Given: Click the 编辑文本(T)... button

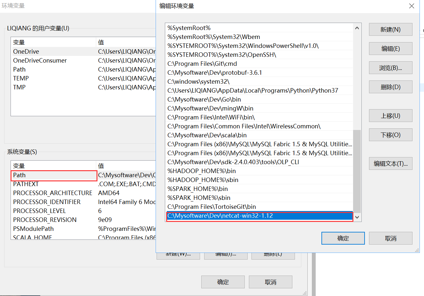Looking at the screenshot, I should [390, 163].
